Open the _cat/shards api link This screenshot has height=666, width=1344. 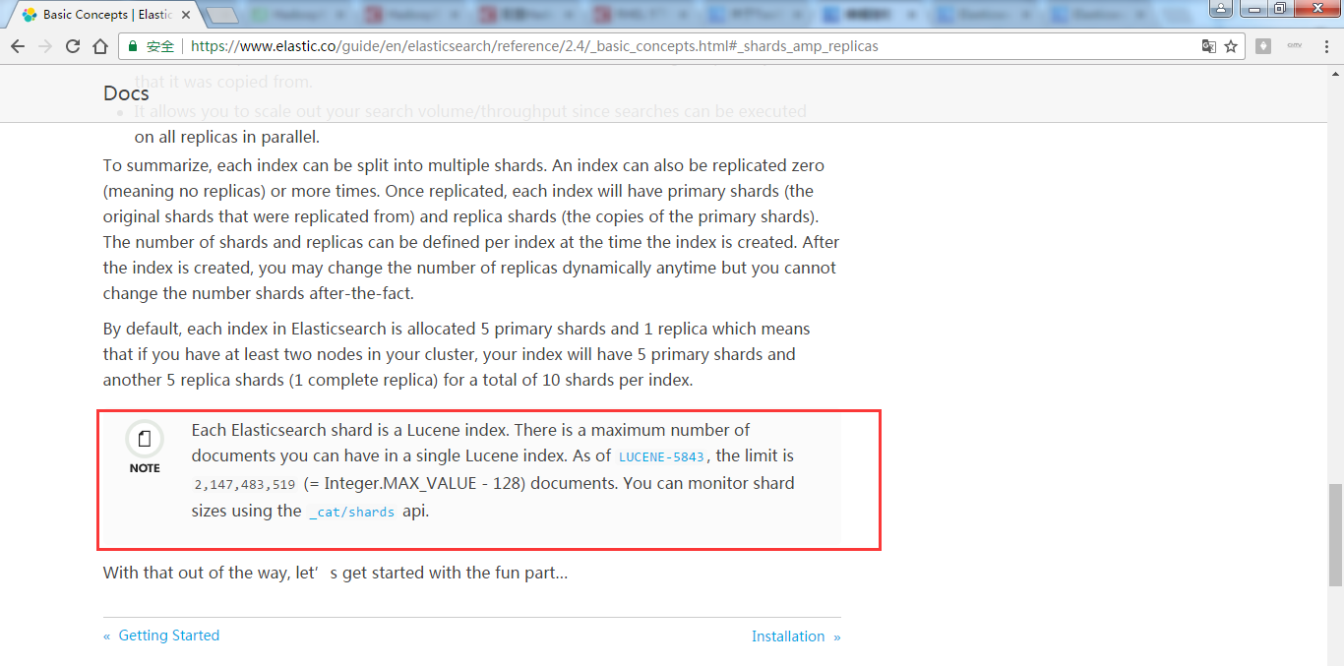coord(352,512)
